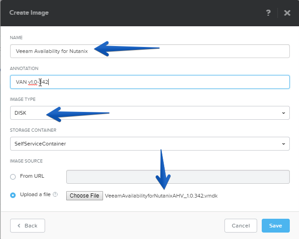Open the help question mark icon

click(x=268, y=13)
